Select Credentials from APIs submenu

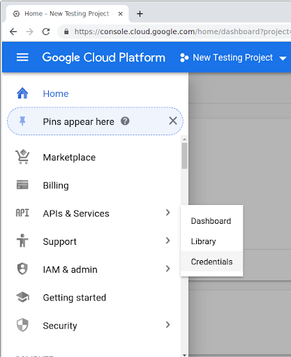[211, 261]
